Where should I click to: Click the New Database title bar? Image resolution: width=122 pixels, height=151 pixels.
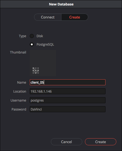61,4
